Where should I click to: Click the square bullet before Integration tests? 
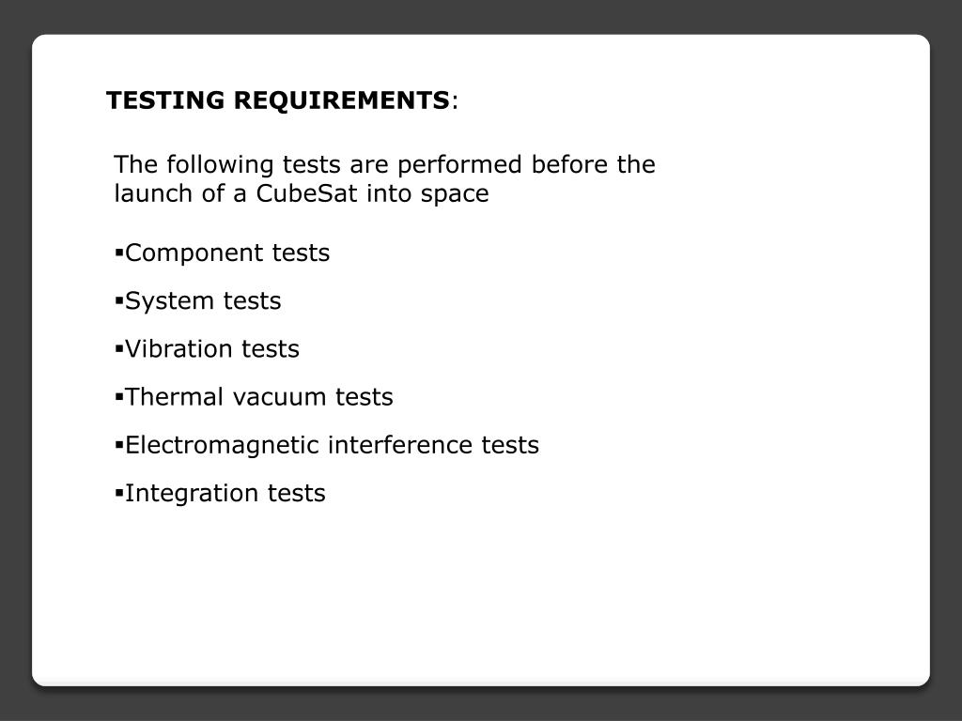[119, 492]
